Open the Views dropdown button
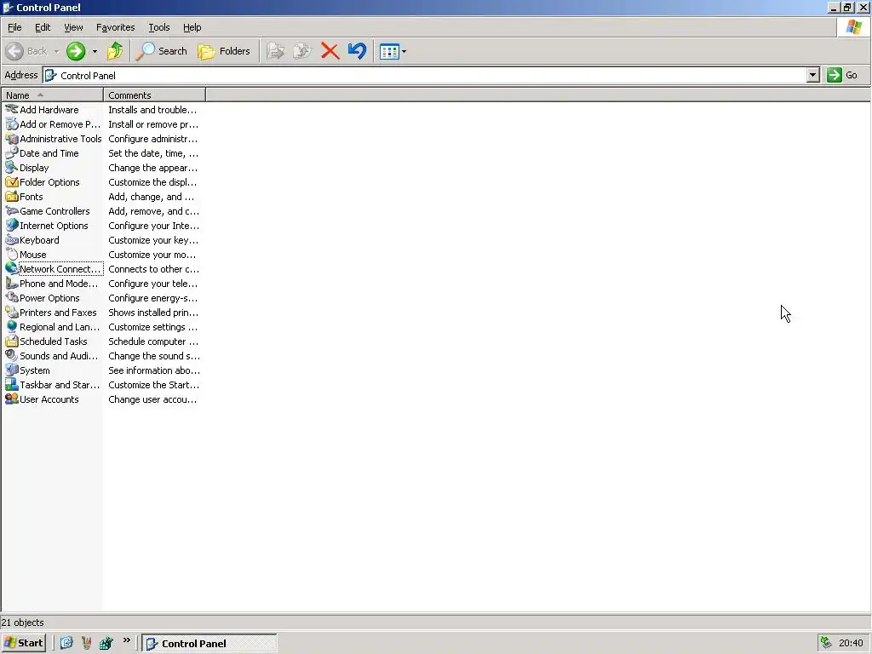 [x=393, y=52]
